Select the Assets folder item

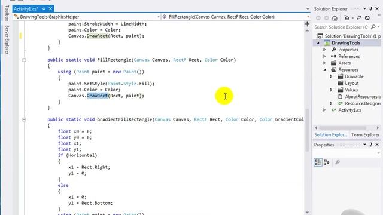pos(344,63)
